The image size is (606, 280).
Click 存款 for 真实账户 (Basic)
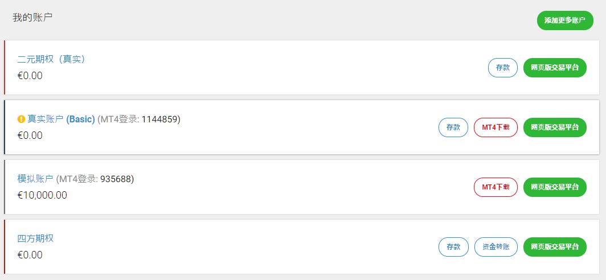tap(453, 127)
